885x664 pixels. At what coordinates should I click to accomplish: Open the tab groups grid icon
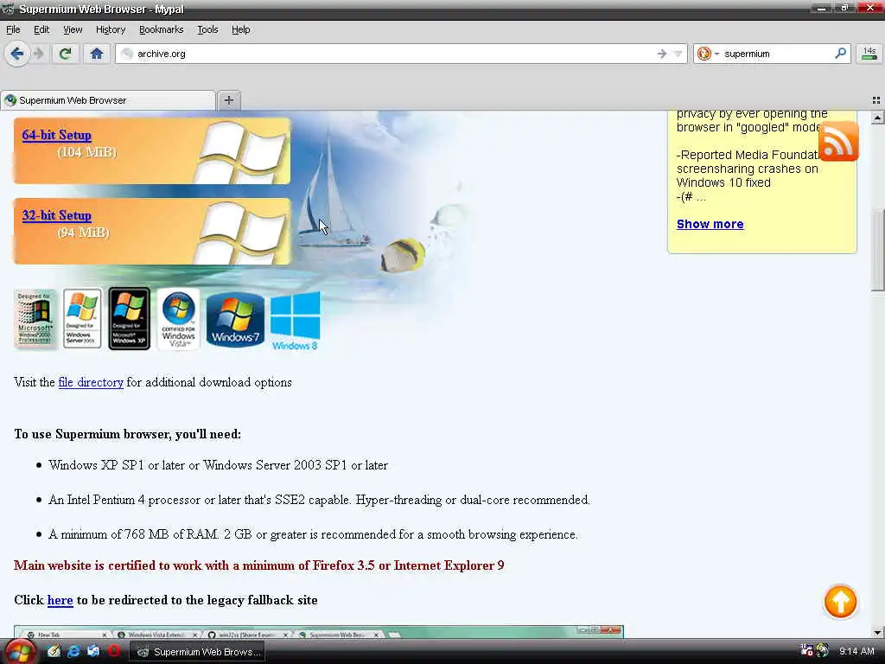876,100
